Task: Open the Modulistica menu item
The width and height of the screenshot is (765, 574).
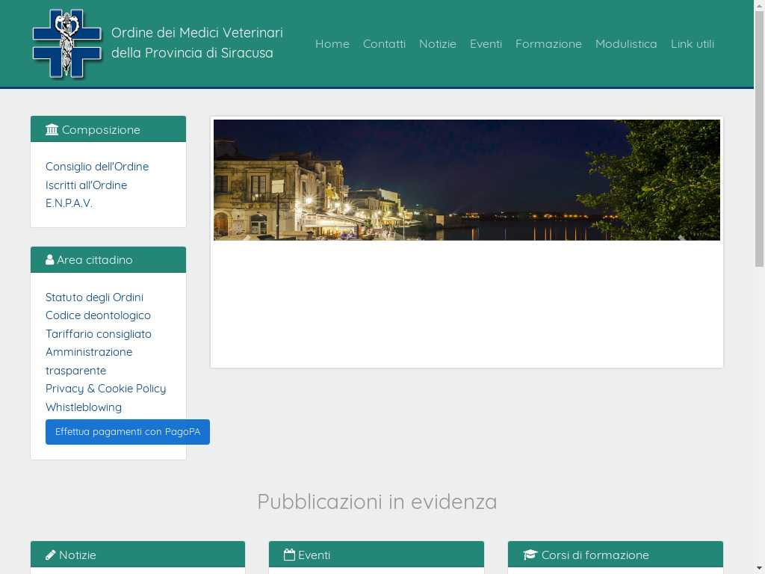Action: coord(626,44)
